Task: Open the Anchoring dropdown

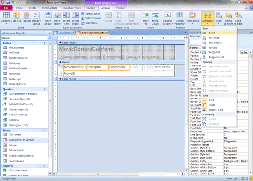Action: click(193, 18)
